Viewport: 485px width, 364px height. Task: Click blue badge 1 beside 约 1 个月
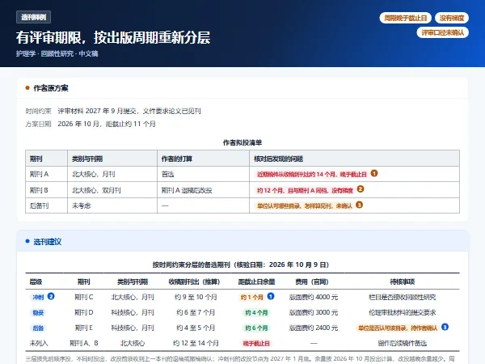point(271,296)
